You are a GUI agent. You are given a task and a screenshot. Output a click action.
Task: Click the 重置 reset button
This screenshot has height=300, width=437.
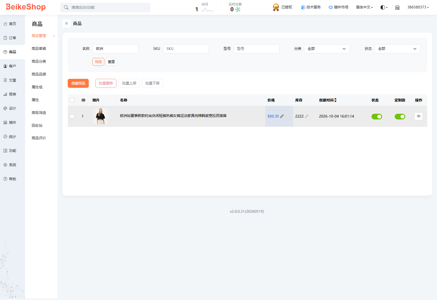[x=111, y=62]
